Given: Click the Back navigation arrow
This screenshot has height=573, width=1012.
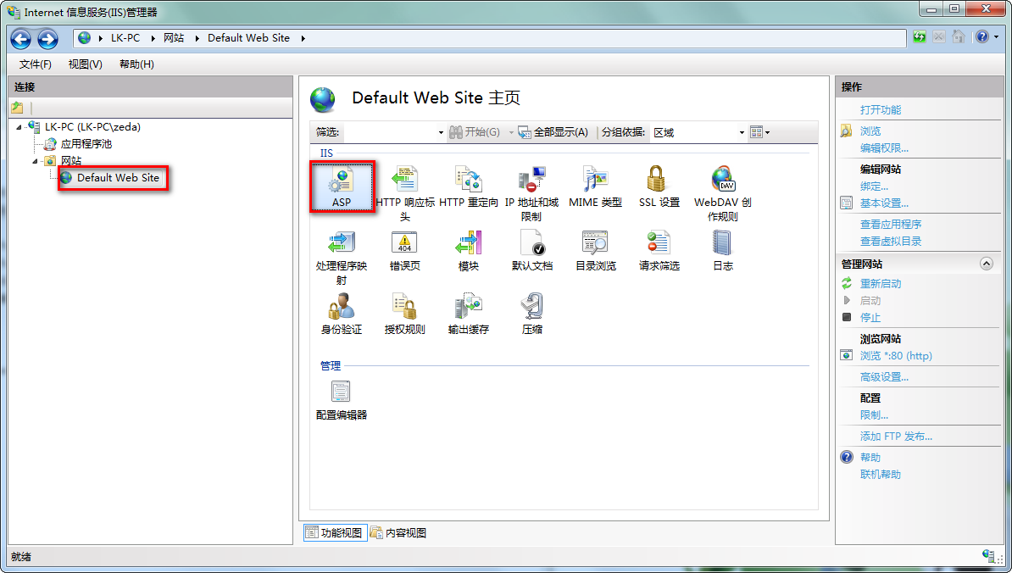Looking at the screenshot, I should tap(20, 39).
